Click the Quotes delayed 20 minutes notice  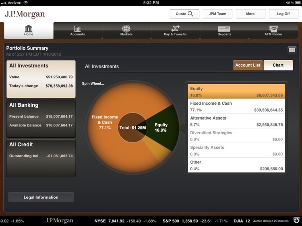pos(271,221)
